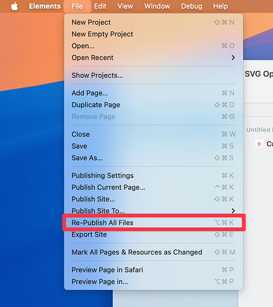Open Publishing Settings

pos(153,175)
